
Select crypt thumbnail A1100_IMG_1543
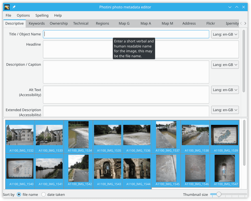coord(108,170)
